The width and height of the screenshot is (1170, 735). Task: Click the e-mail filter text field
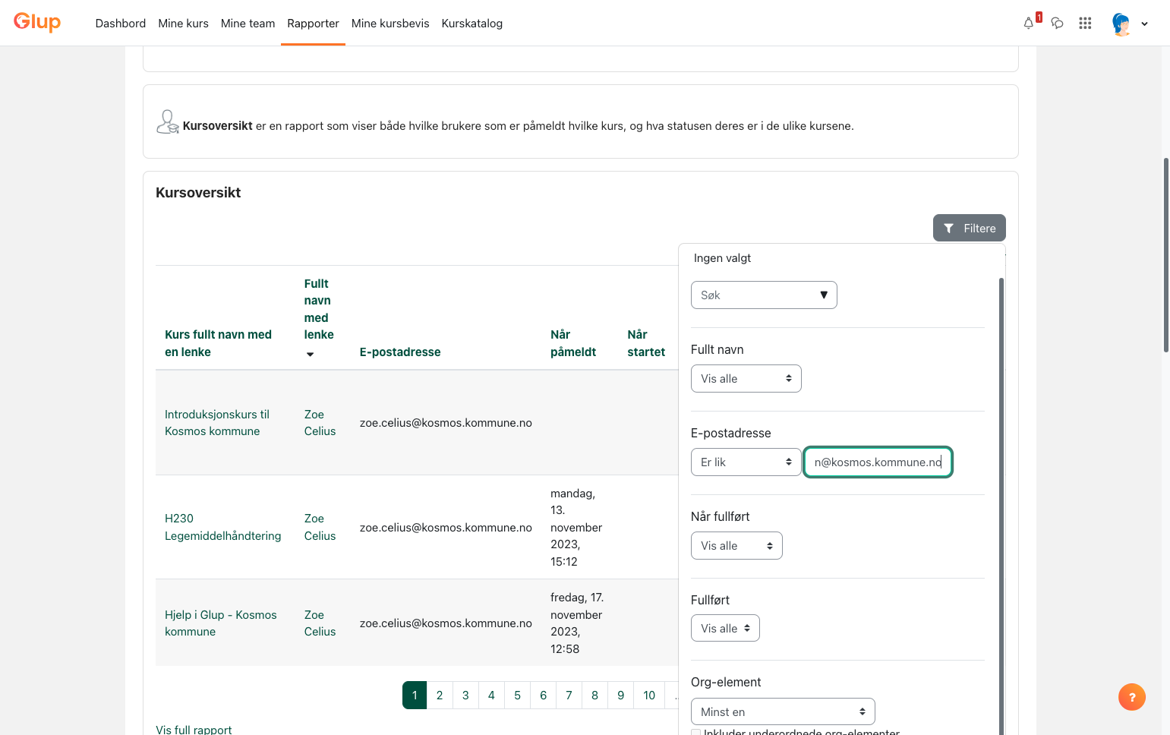pos(878,462)
